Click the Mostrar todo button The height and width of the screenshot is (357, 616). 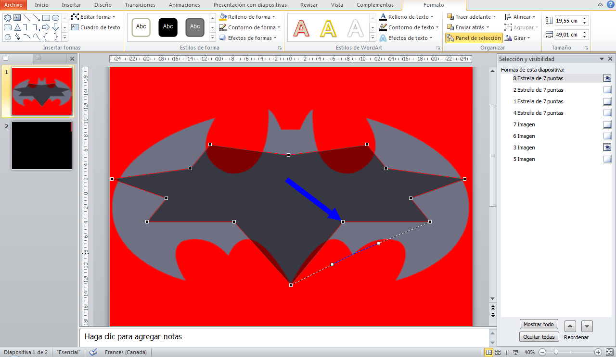tap(539, 324)
